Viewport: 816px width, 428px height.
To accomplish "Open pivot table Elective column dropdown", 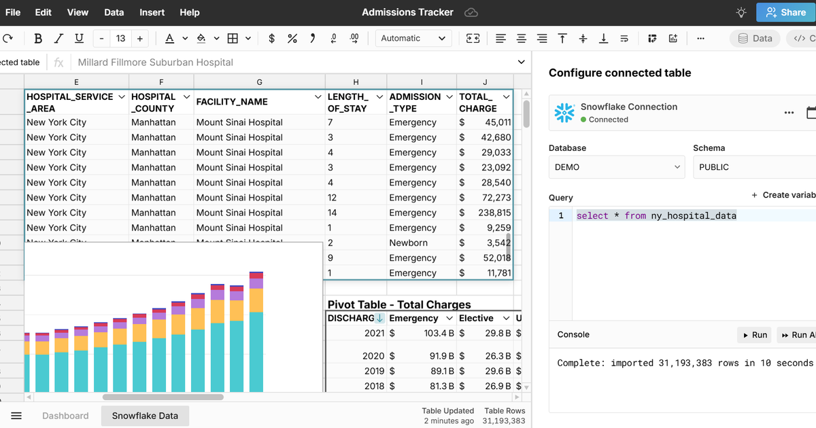I will [x=506, y=318].
